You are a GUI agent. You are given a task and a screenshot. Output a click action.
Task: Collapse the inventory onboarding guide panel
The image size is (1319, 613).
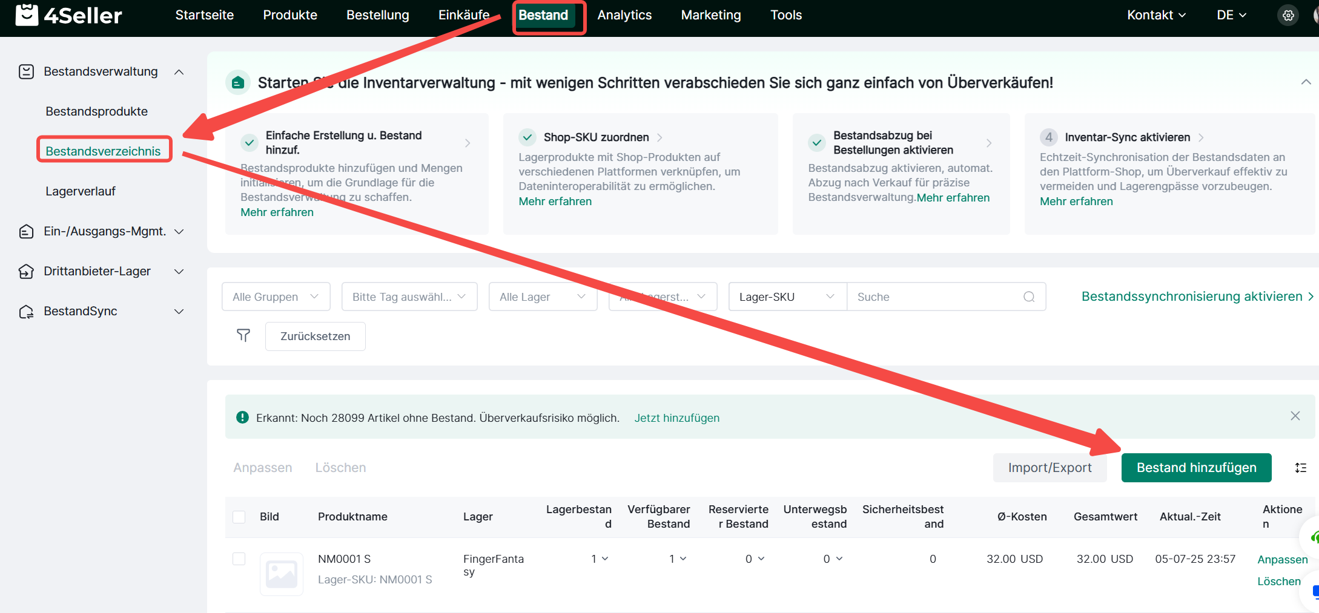[x=1306, y=82]
